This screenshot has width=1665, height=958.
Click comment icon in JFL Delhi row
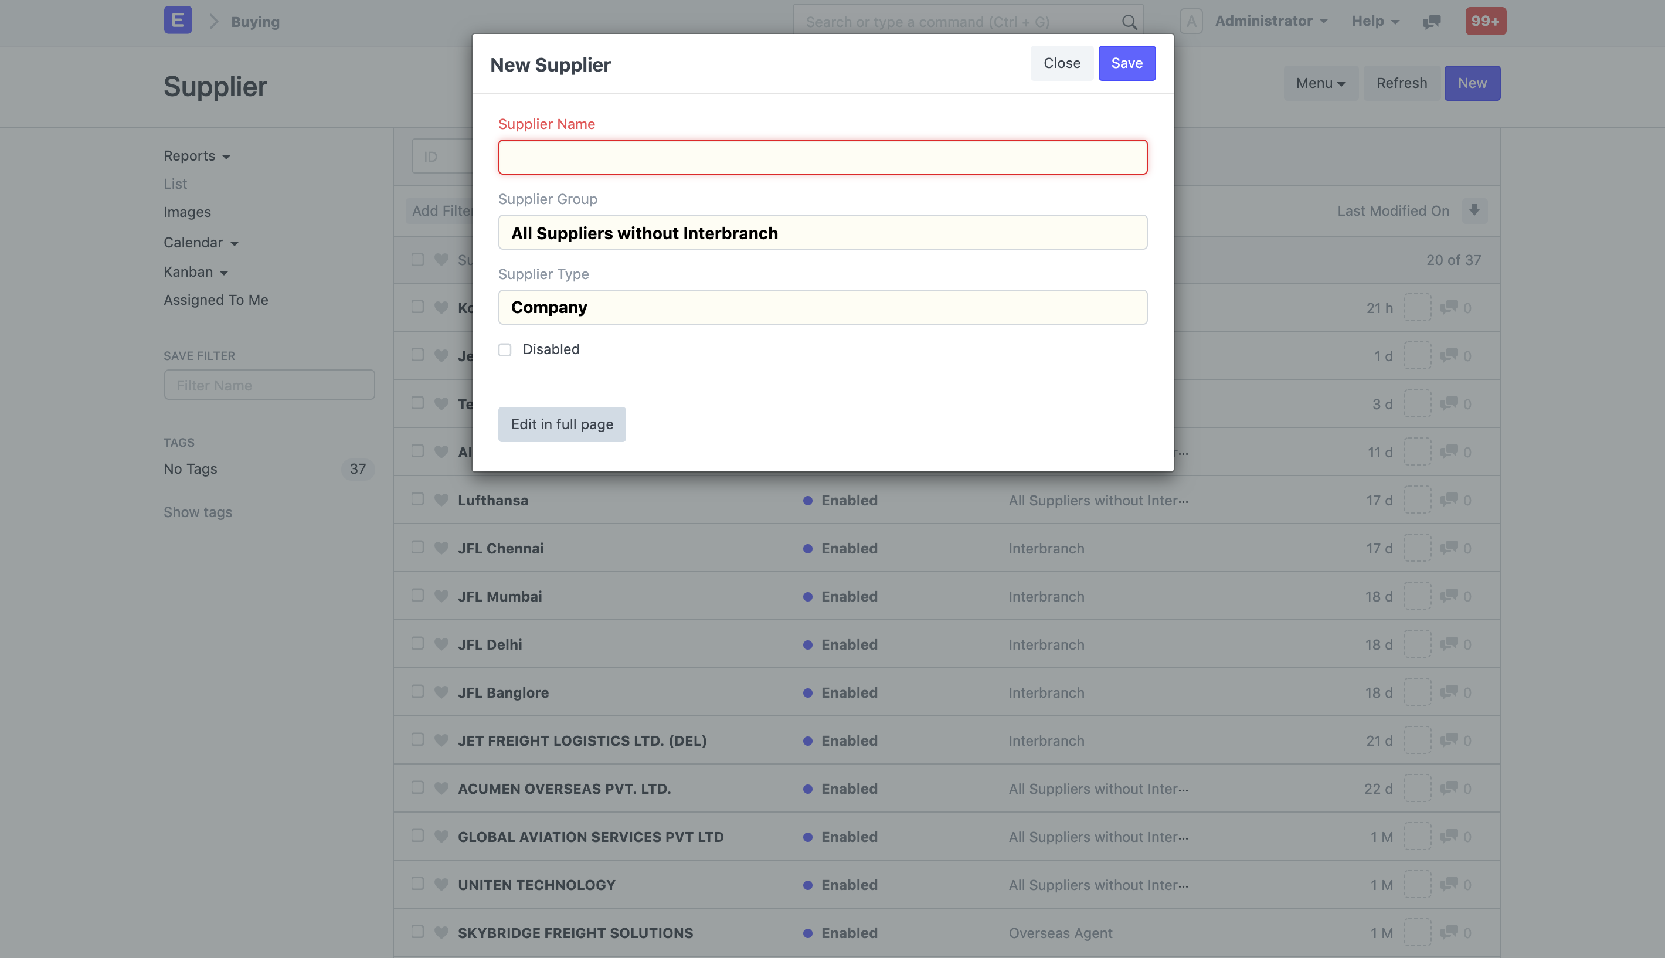(1449, 644)
